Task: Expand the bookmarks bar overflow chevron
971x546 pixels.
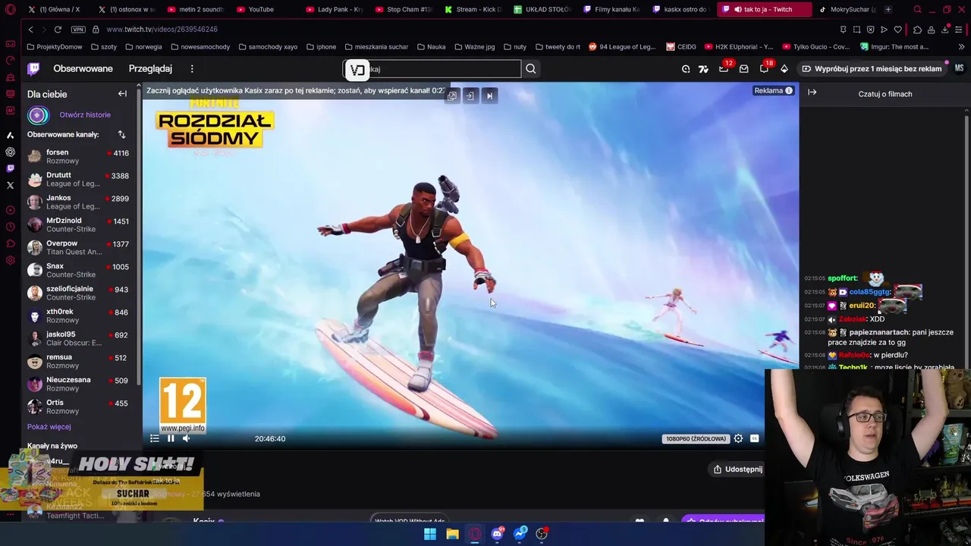Action: click(x=960, y=47)
